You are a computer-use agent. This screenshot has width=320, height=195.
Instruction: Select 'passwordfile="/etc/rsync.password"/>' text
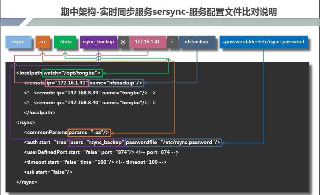click(x=173, y=142)
